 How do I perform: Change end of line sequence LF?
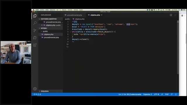click(162, 94)
